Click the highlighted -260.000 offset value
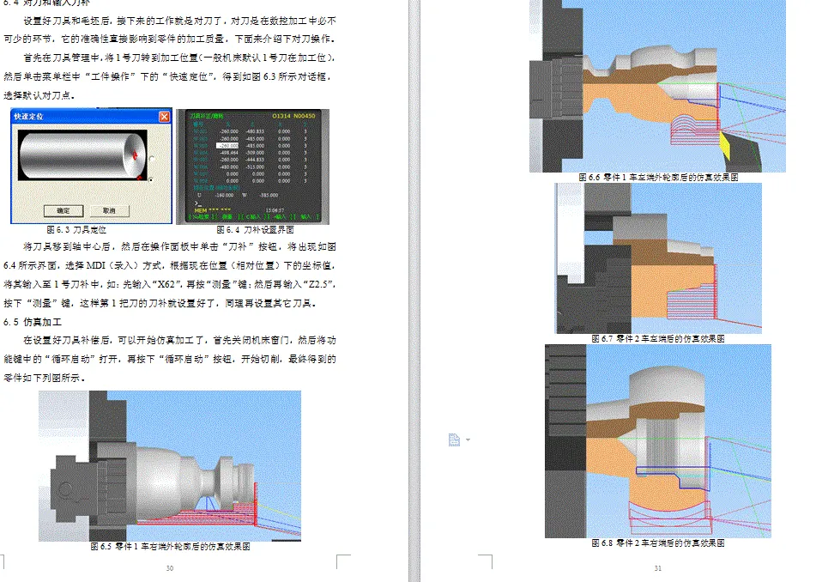The image size is (816, 582). [227, 145]
